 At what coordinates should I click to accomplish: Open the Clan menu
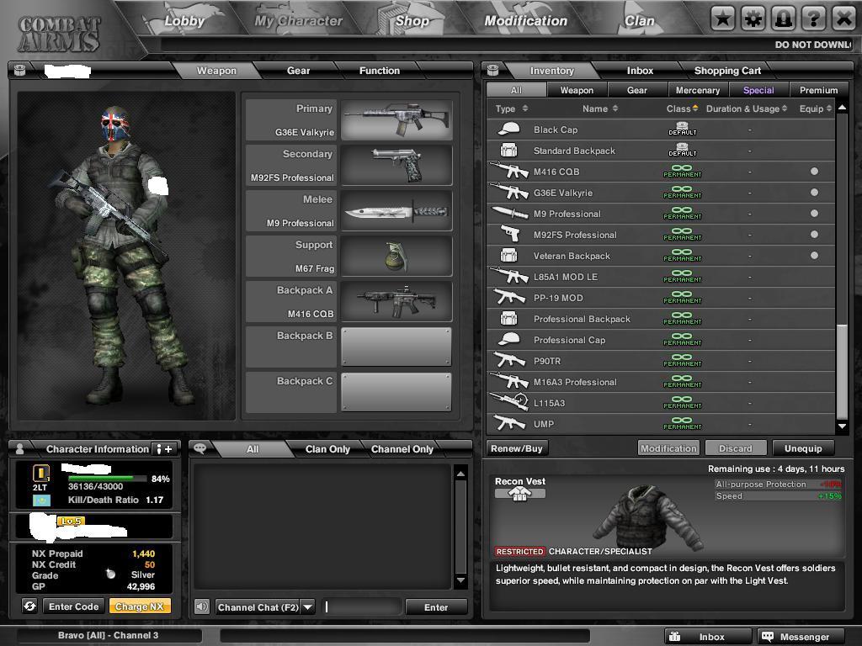click(x=640, y=21)
